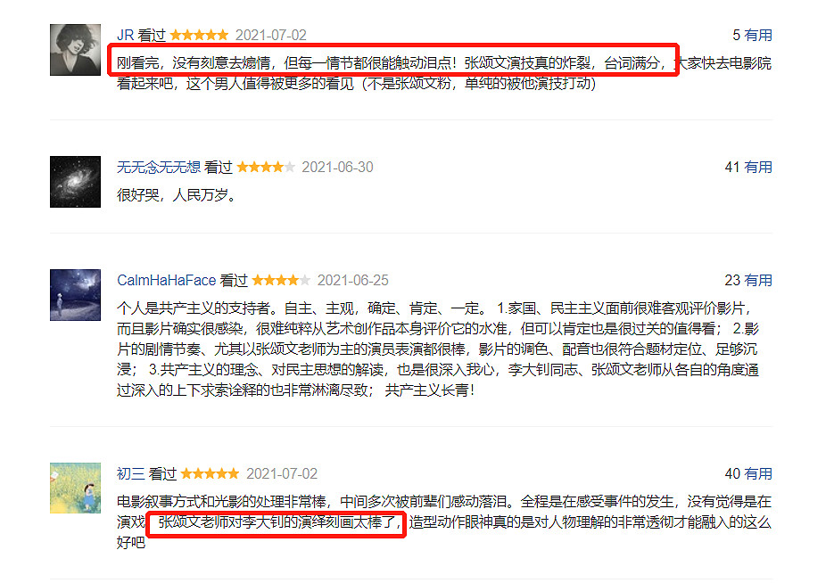Image resolution: width=834 pixels, height=583 pixels.
Task: Mark 初三's review as 有用
Action: pos(758,473)
